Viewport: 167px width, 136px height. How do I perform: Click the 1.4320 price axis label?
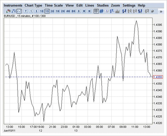(x=158, y=123)
